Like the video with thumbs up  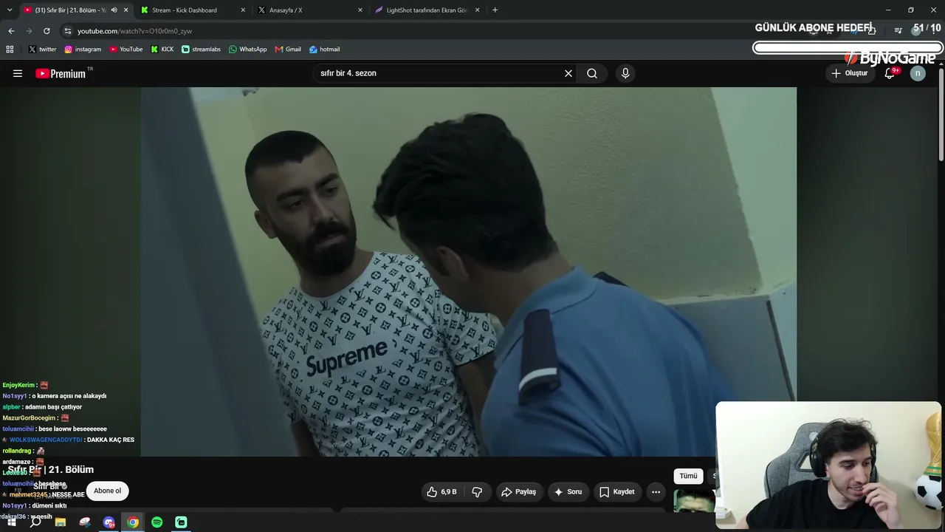coord(441,491)
